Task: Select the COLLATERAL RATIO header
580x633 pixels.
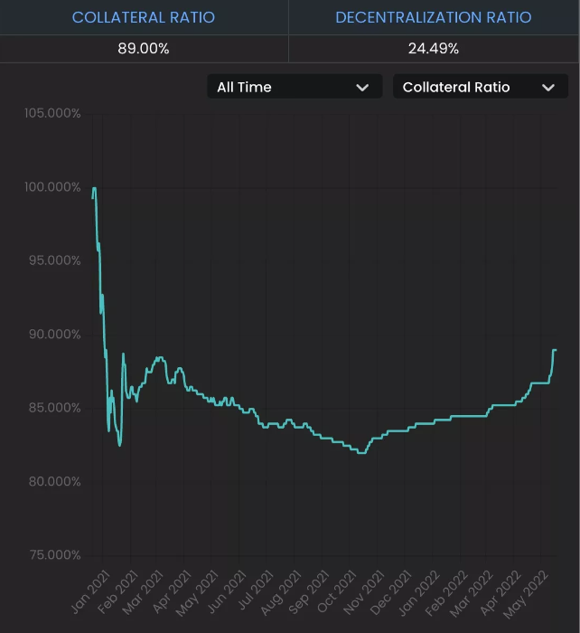Action: pos(144,17)
